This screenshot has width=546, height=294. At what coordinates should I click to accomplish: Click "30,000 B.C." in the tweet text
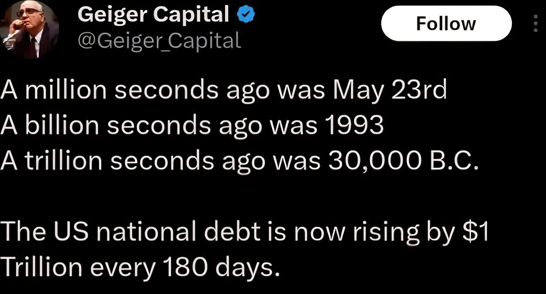tap(403, 161)
